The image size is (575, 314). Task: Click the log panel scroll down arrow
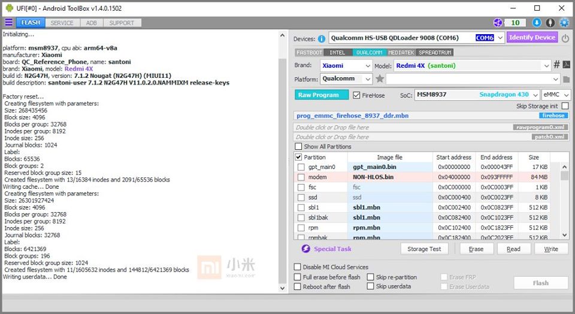(282, 288)
